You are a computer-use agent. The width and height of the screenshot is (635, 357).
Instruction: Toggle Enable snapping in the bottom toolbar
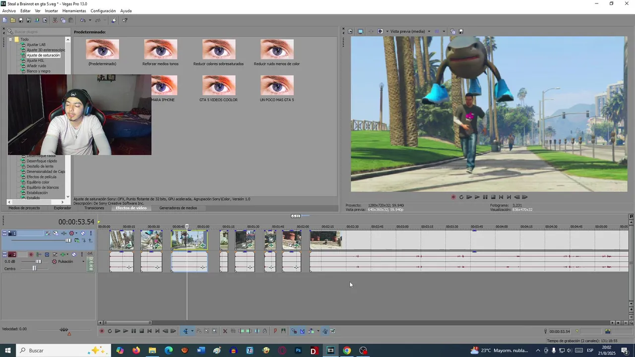click(x=294, y=331)
